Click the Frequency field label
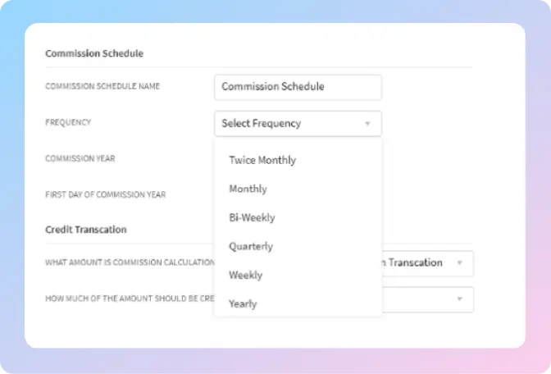This screenshot has height=374, width=551. point(68,123)
